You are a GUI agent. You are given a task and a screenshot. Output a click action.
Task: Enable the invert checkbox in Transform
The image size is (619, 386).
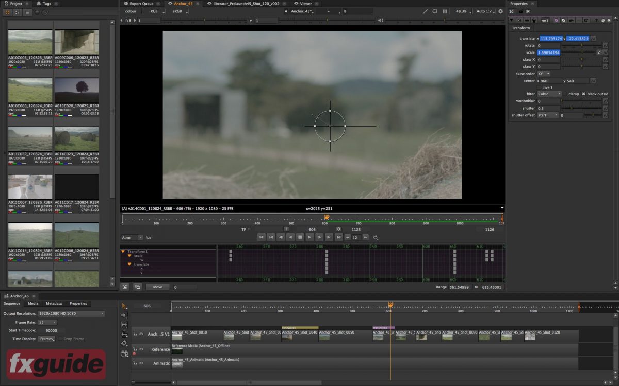(x=539, y=87)
